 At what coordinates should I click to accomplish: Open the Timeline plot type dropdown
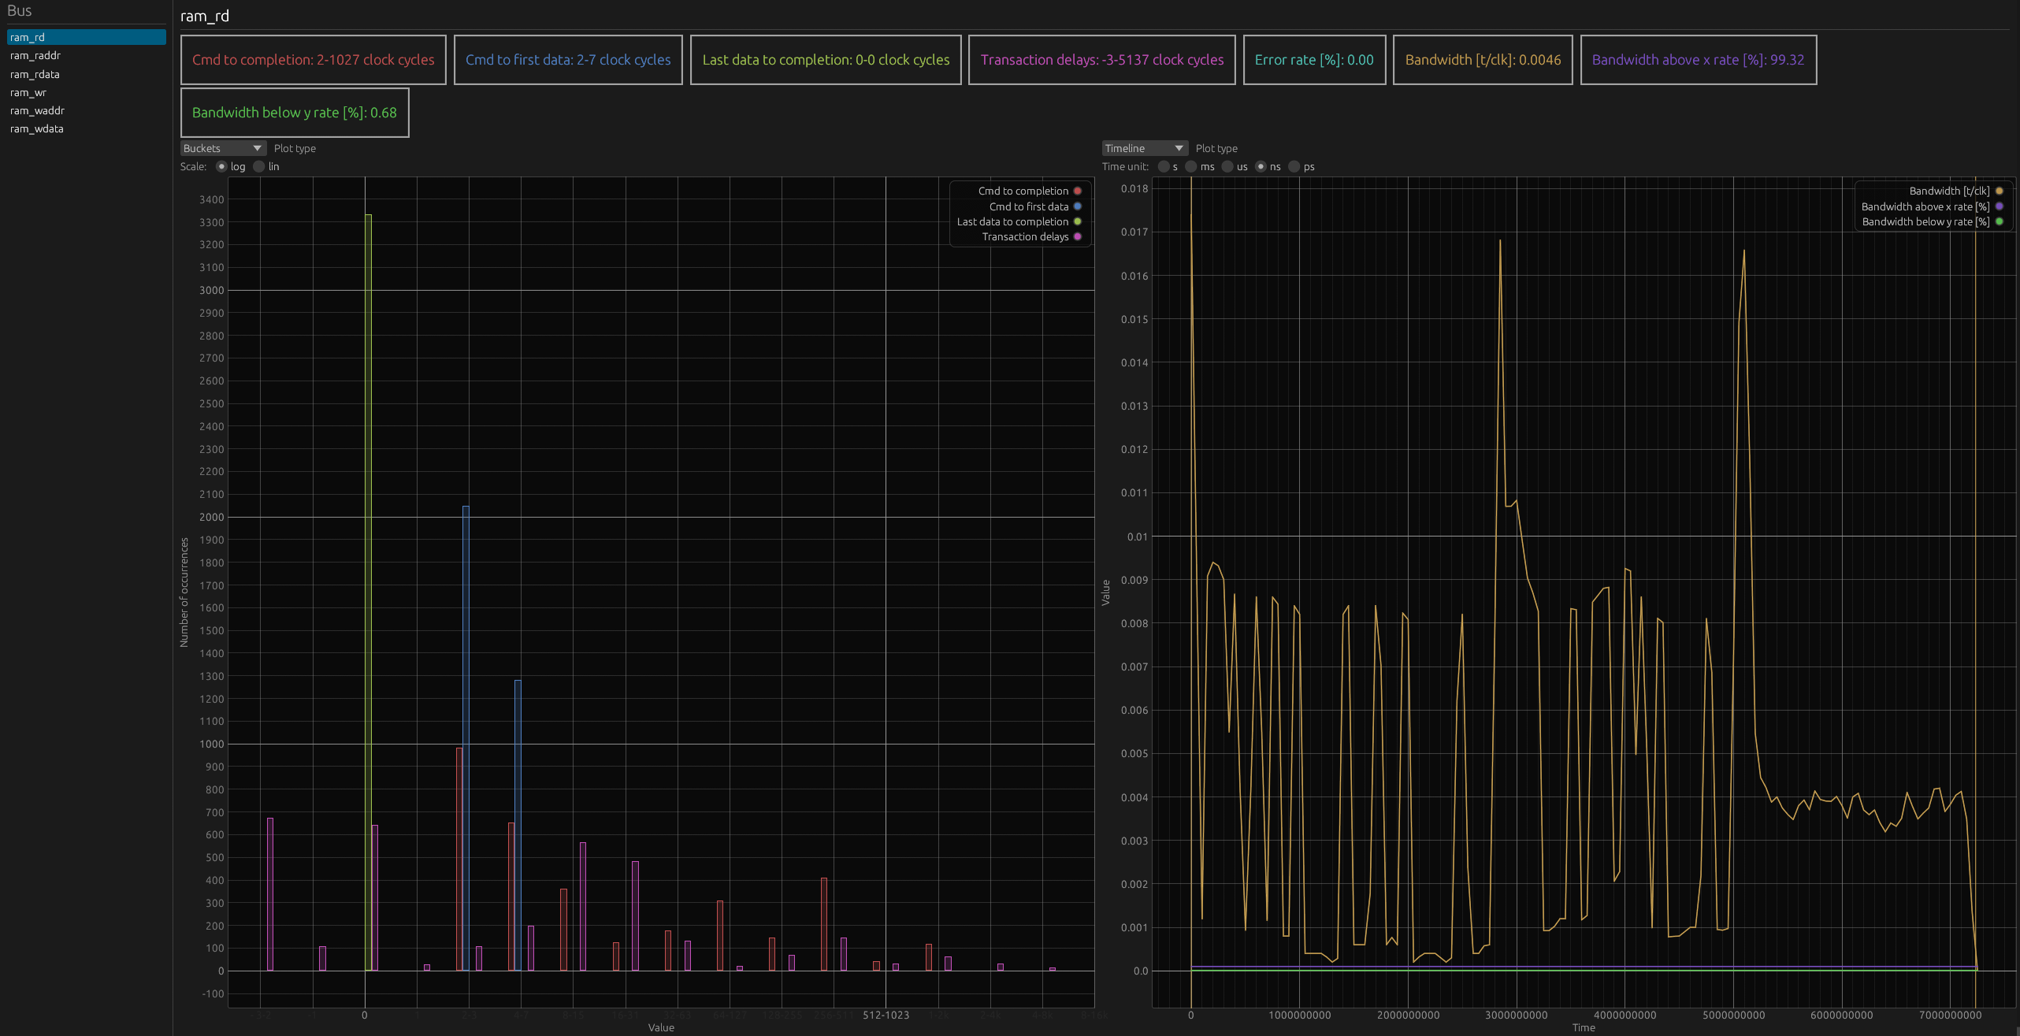tap(1144, 148)
